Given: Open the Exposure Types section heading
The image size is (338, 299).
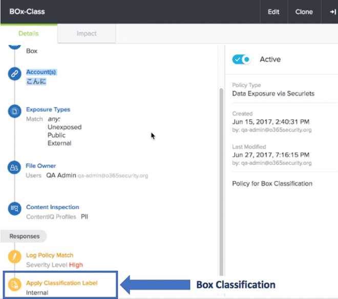Looking at the screenshot, I should (48, 109).
